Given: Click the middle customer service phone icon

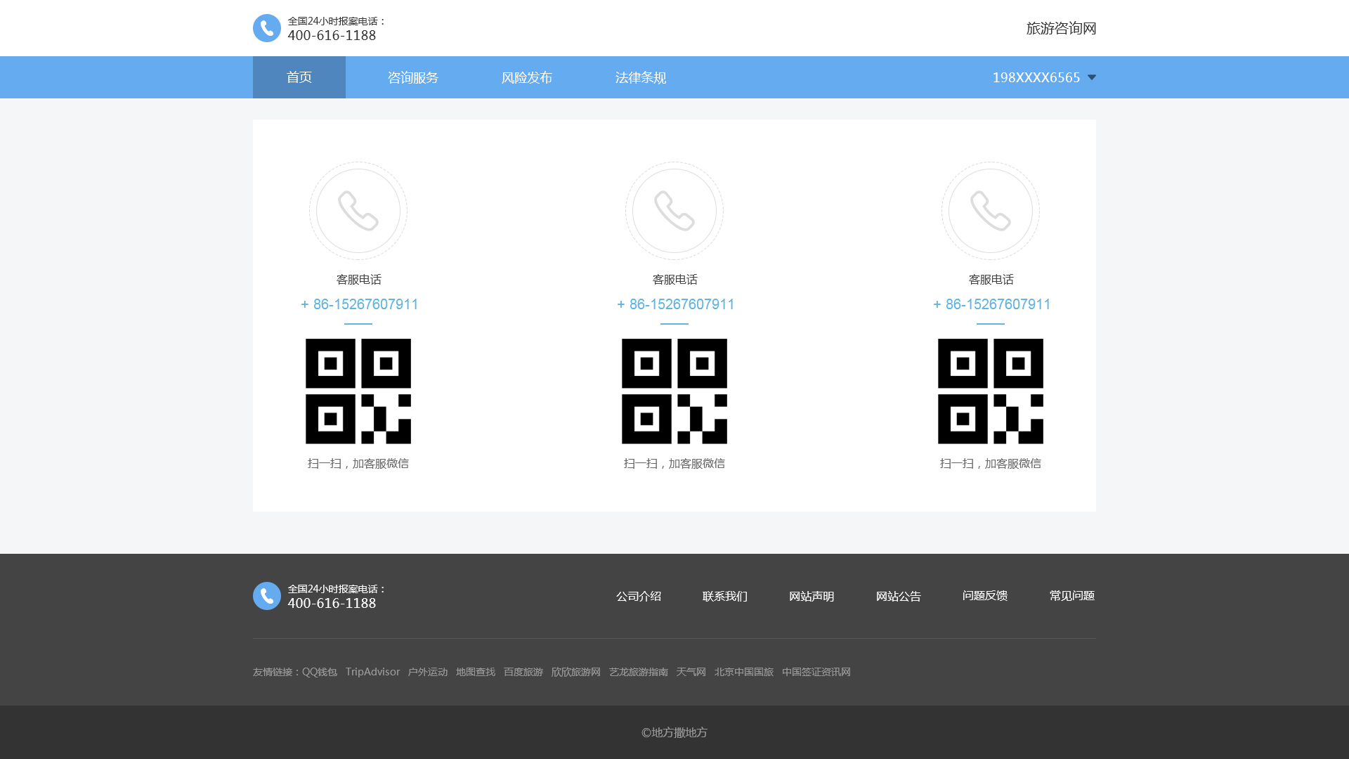Looking at the screenshot, I should click(x=674, y=211).
